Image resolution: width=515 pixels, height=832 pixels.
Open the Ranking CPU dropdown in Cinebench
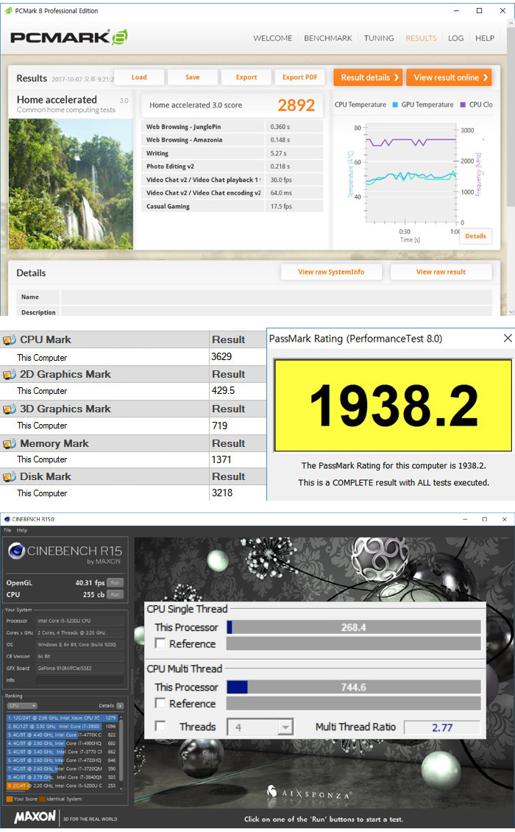21,705
